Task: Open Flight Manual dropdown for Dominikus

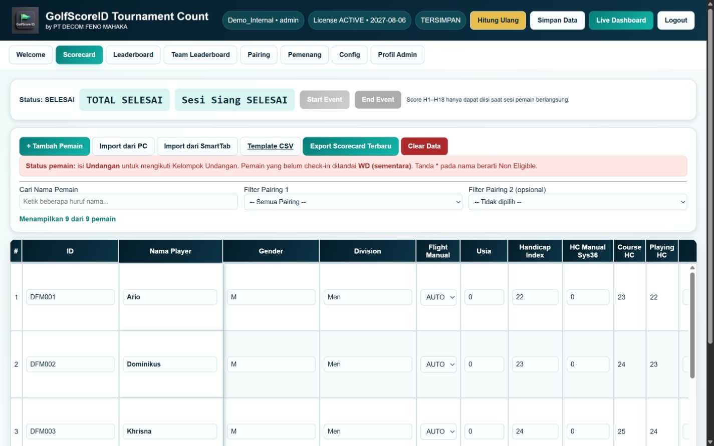Action: pyautogui.click(x=438, y=364)
